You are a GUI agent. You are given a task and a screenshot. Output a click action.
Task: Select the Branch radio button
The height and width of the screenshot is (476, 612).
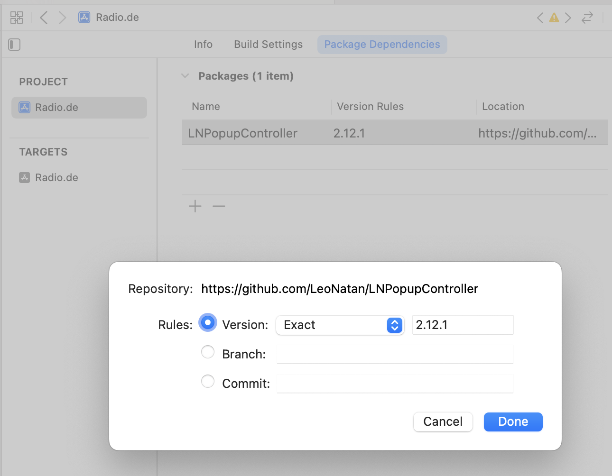coord(208,352)
